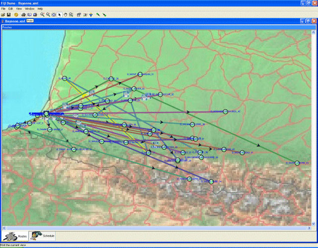Screen dimensions: 318x248
Task: Activate the arrow pointer selection tool
Action: (60, 15)
